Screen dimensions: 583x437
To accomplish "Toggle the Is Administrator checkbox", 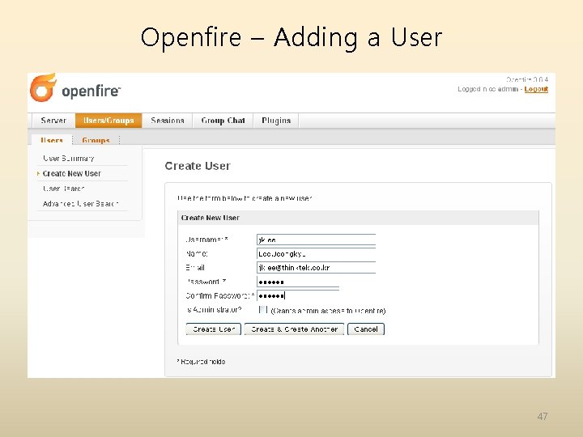I will coord(263,309).
